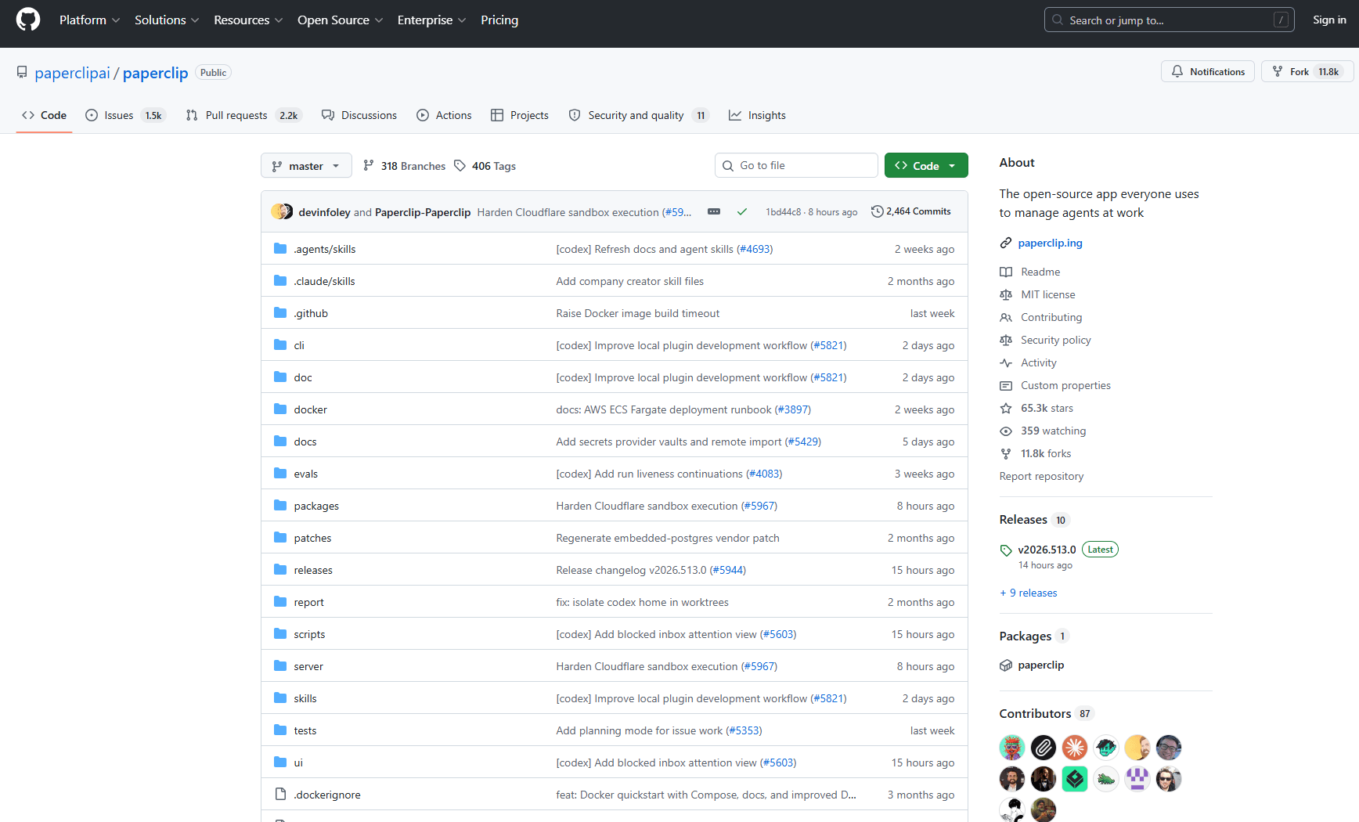The width and height of the screenshot is (1359, 822).
Task: Click the repository icon beside paperclipai
Action: pyautogui.click(x=22, y=73)
